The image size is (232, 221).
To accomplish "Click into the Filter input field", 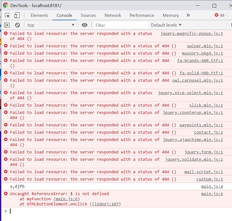I will pyautogui.click(x=121, y=25).
